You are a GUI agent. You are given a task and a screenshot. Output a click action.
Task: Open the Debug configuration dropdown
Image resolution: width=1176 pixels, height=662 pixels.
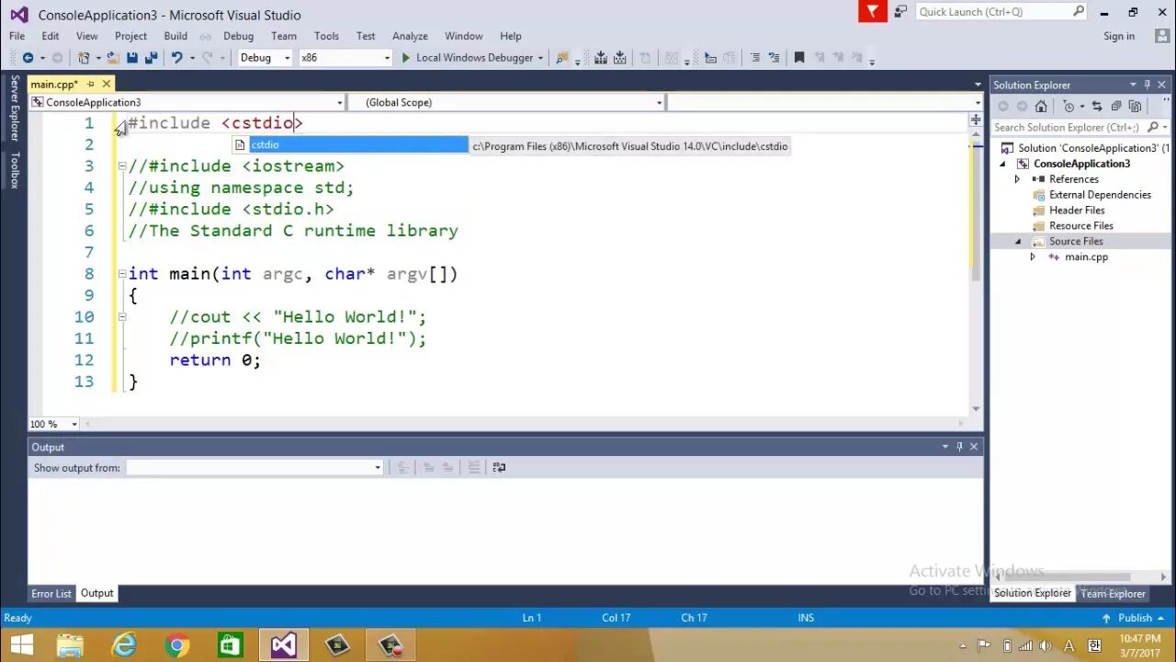point(287,57)
